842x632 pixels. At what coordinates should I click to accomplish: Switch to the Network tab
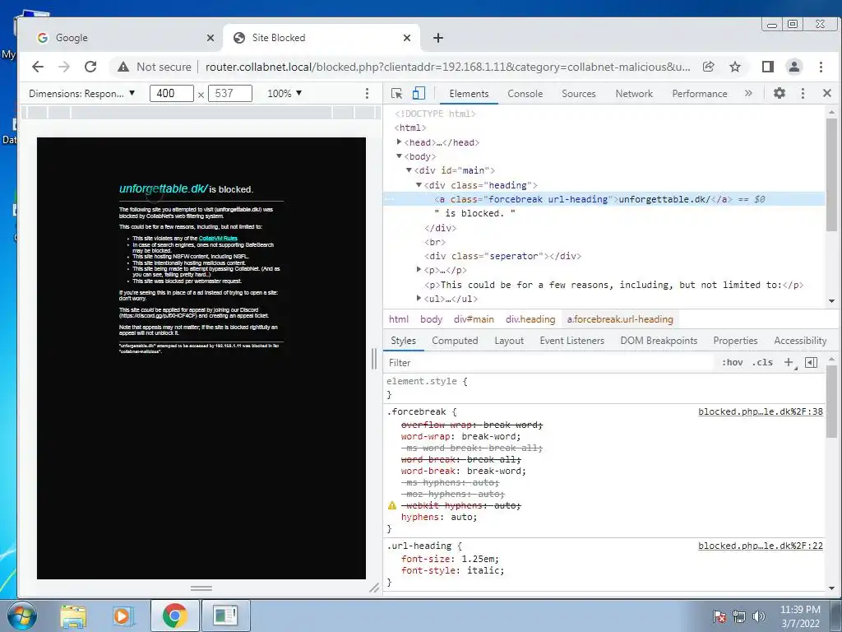634,94
